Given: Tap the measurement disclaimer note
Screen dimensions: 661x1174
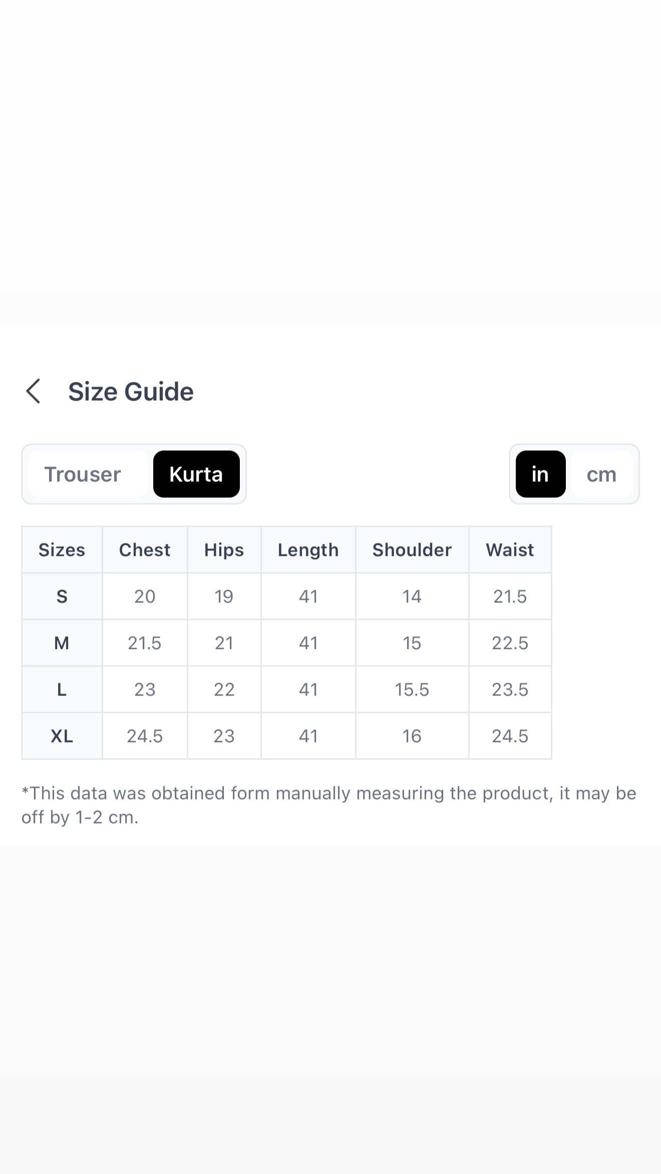Looking at the screenshot, I should point(328,805).
